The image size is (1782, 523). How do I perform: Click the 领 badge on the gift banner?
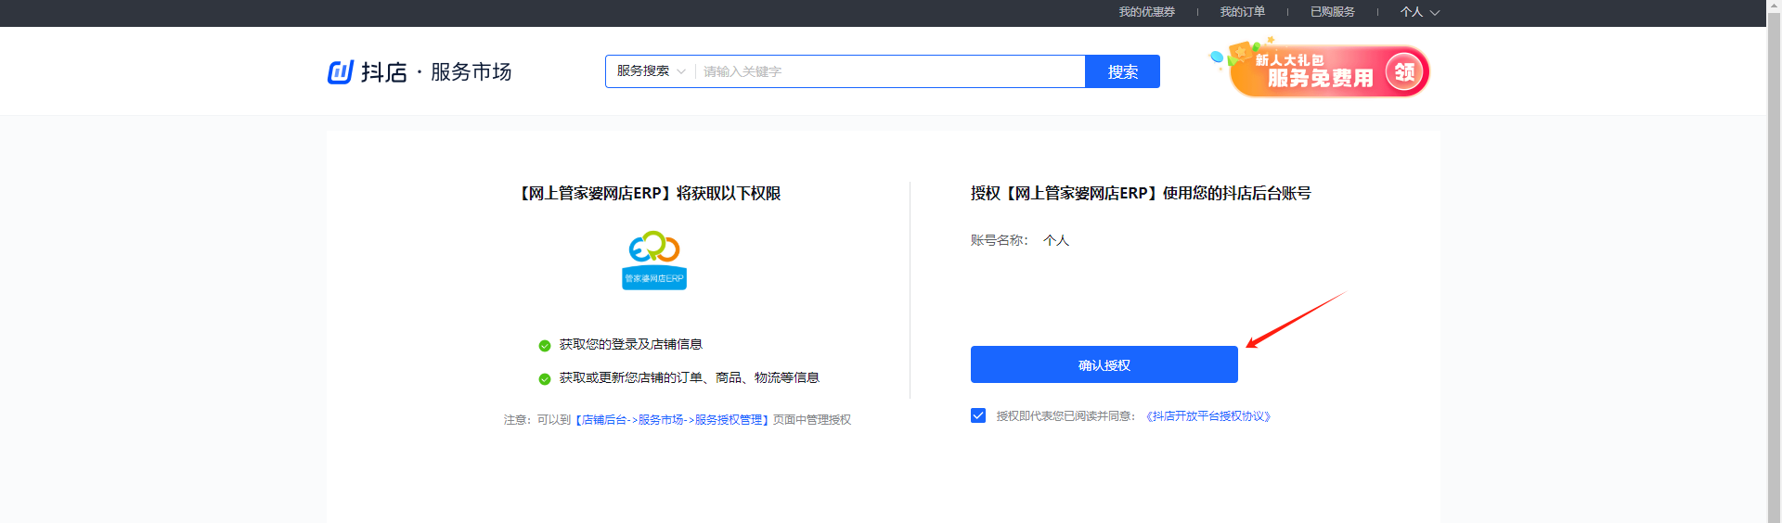pos(1404,71)
